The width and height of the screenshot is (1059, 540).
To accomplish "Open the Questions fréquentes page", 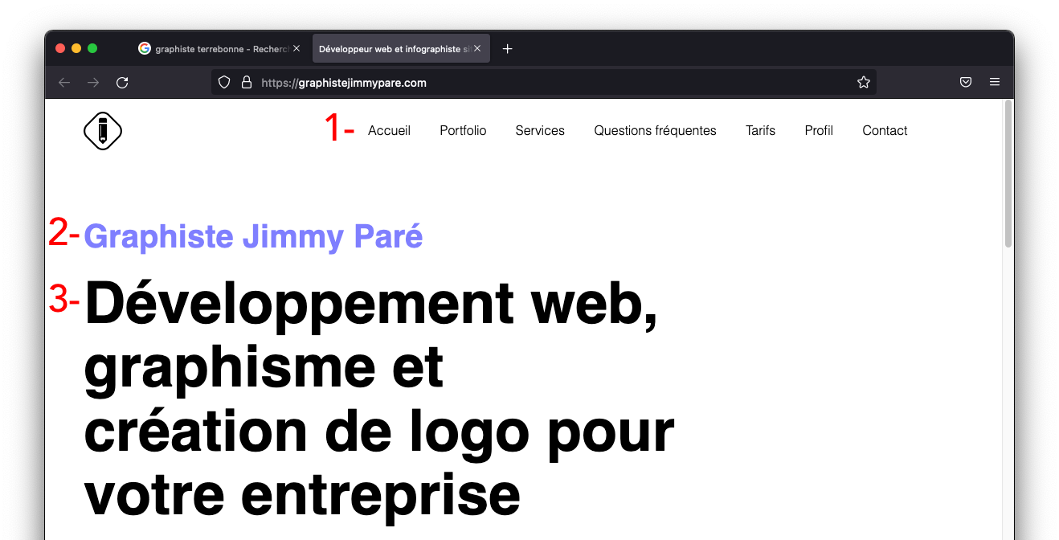I will 655,130.
